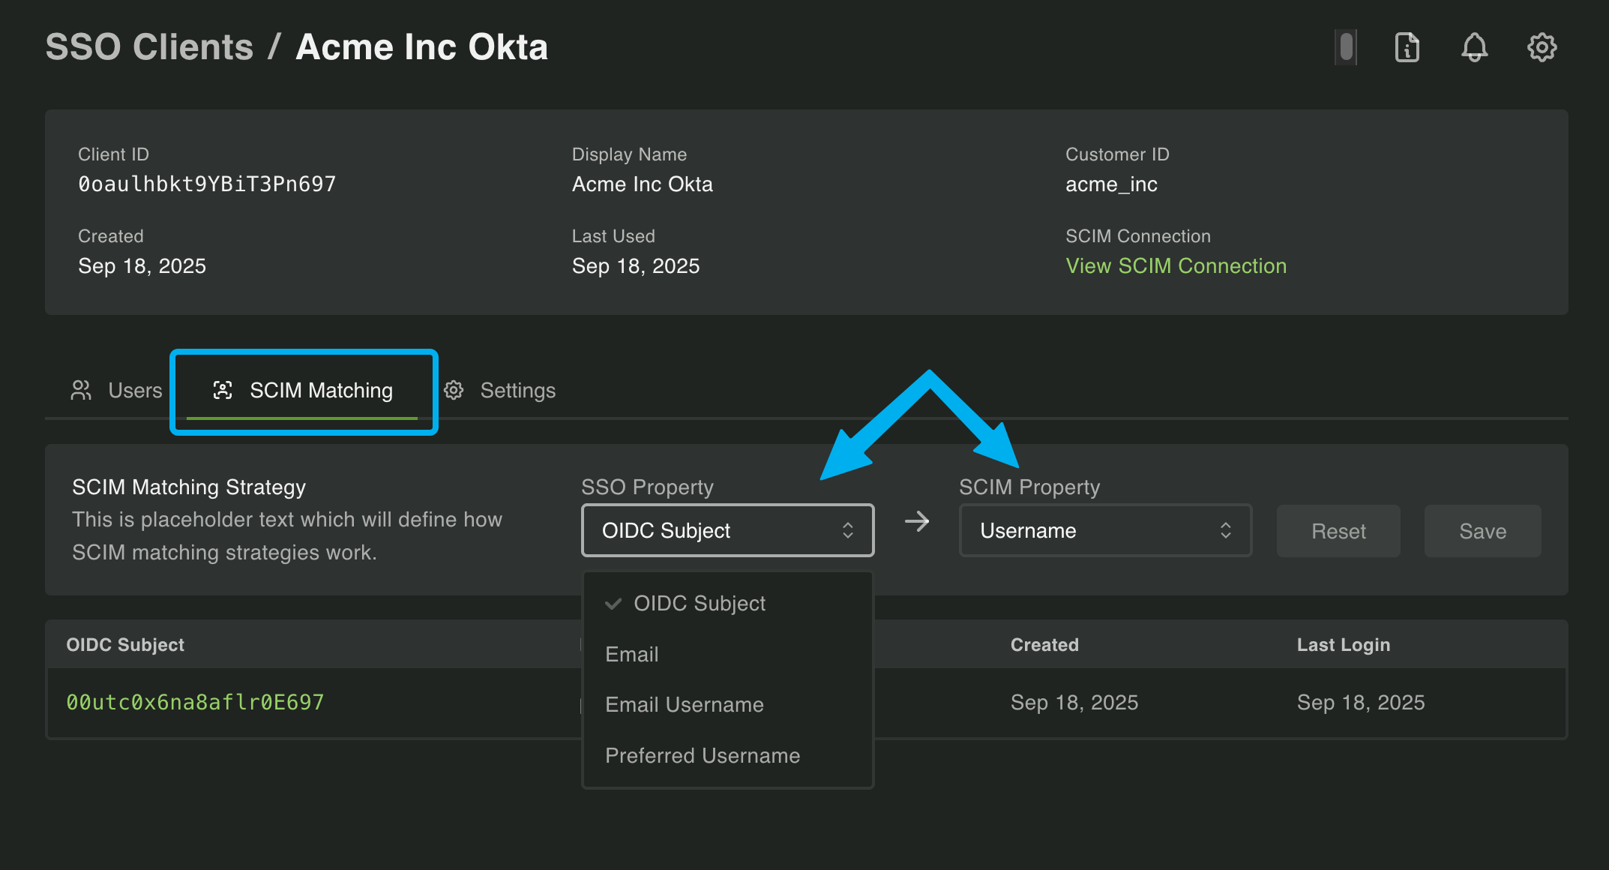Click the gear icon next to Settings tab
This screenshot has height=870, width=1609.
454,389
